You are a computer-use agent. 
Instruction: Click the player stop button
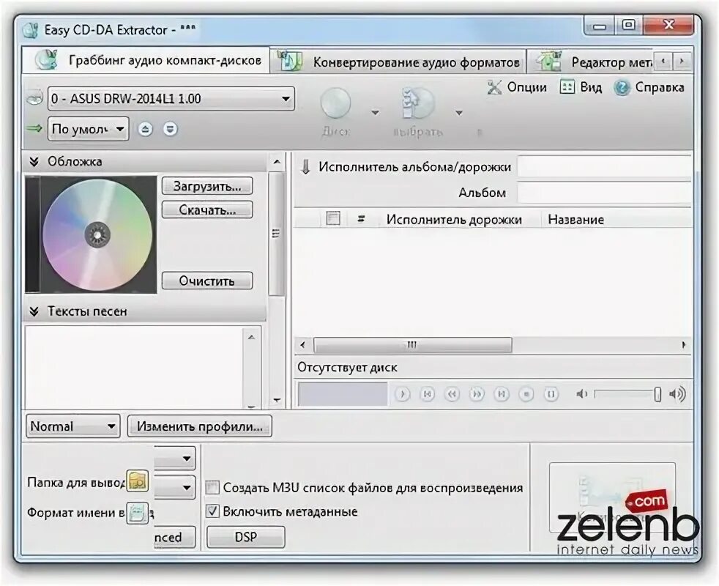[526, 394]
